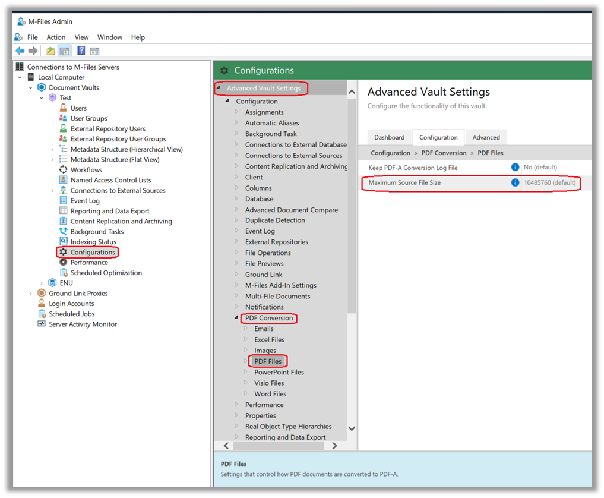Open the View menu
This screenshot has height=498, width=604.
[82, 37]
